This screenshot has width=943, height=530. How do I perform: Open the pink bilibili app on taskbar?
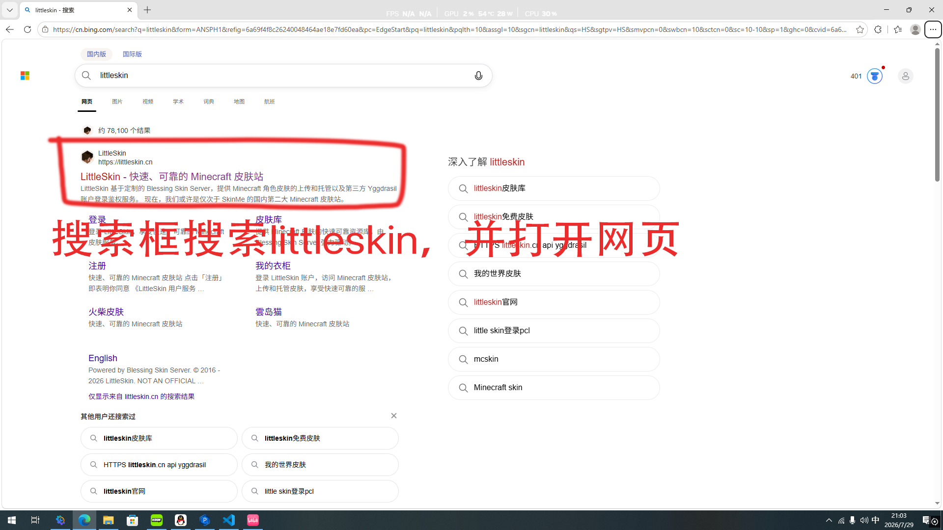coord(253,520)
